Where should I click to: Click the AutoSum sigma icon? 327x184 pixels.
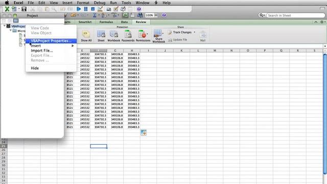point(95,15)
